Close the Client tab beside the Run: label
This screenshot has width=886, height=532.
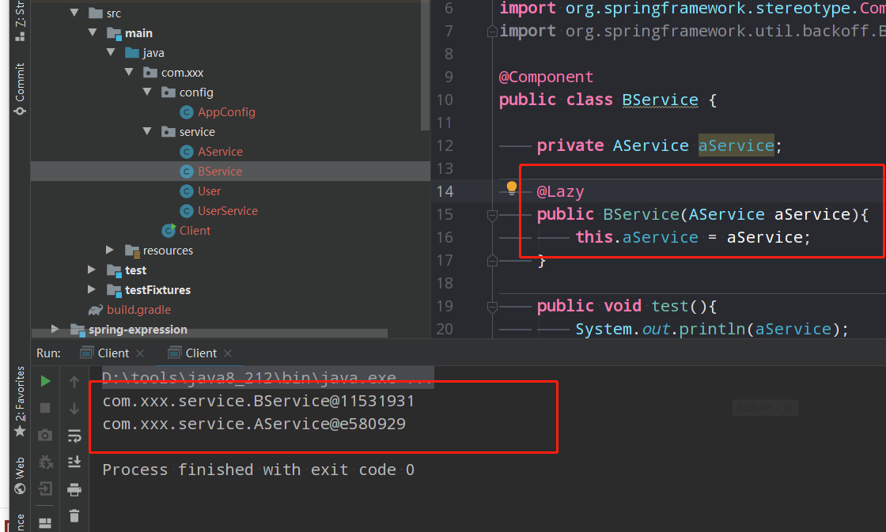(140, 353)
